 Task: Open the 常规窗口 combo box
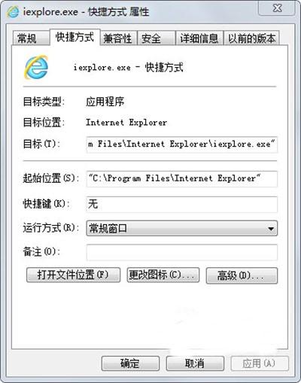(x=182, y=229)
